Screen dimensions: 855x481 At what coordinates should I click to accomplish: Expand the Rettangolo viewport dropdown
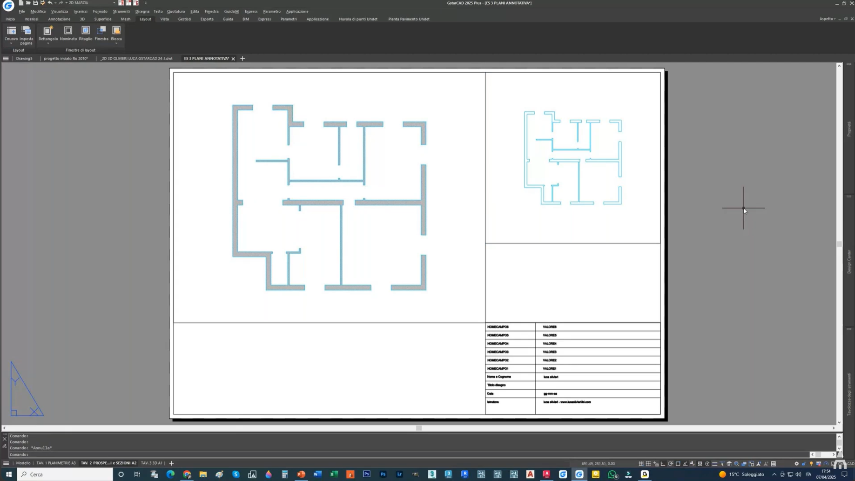pyautogui.click(x=48, y=43)
